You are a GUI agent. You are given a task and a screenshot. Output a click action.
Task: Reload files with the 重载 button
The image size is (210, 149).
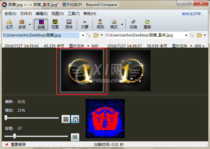click(x=147, y=24)
